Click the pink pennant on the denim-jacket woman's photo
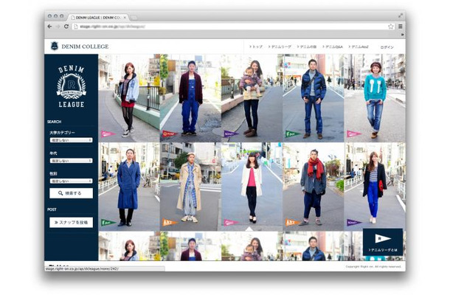 pos(108,133)
